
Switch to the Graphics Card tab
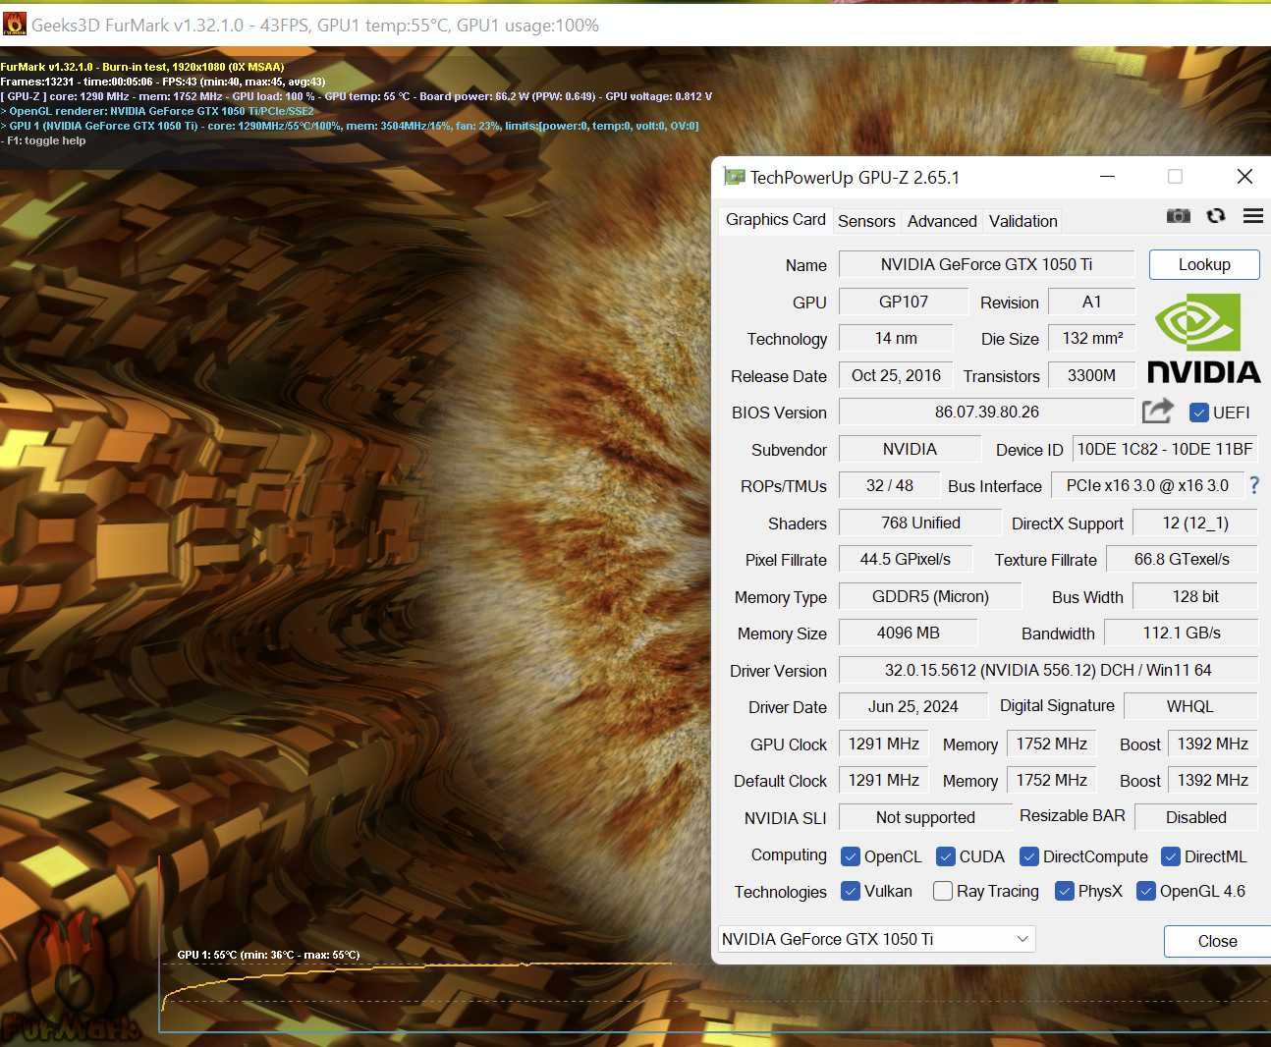point(775,219)
